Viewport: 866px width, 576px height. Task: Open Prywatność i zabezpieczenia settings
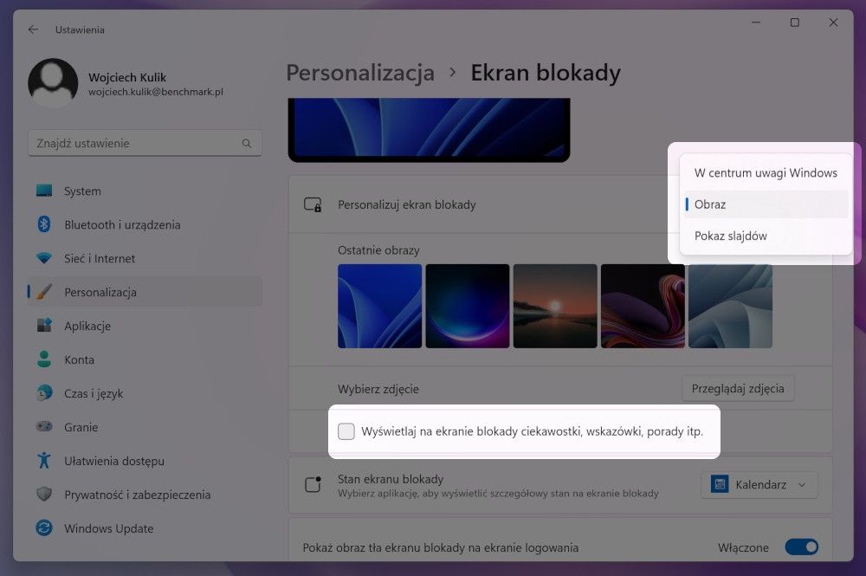tap(145, 495)
